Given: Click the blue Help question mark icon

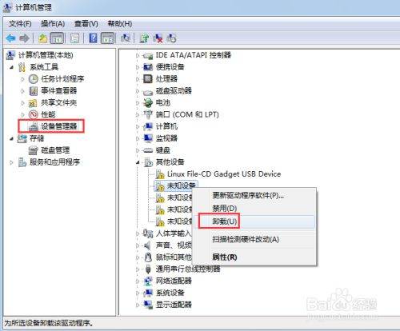Looking at the screenshot, I should pos(93,38).
